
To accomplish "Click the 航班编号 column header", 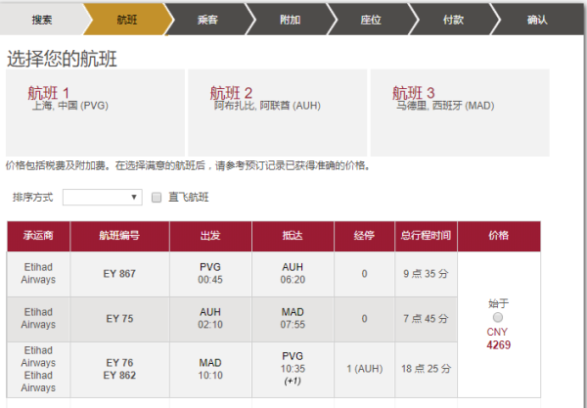I will pyautogui.click(x=119, y=236).
